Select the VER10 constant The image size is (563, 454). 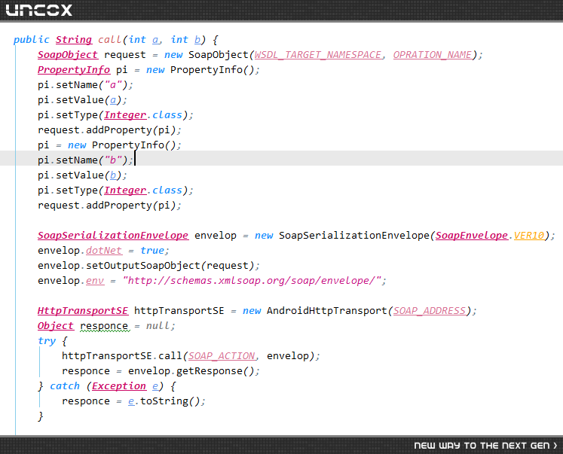coord(529,235)
